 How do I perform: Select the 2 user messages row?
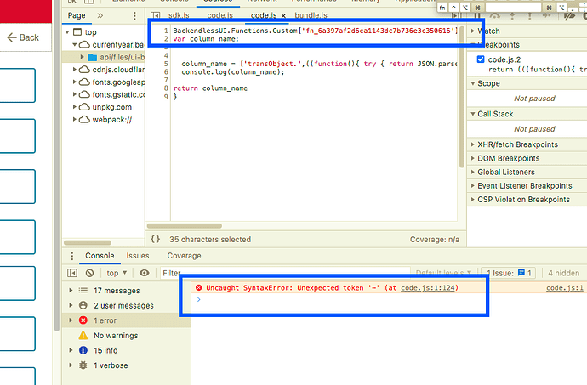point(127,305)
